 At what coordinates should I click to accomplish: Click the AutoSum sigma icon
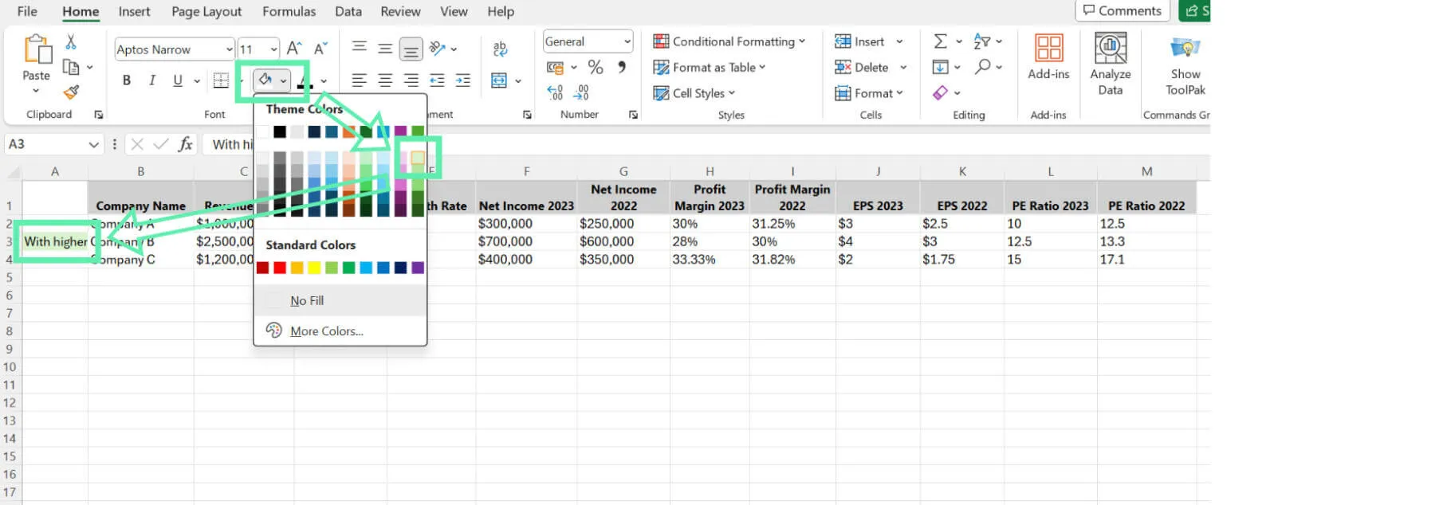click(941, 41)
